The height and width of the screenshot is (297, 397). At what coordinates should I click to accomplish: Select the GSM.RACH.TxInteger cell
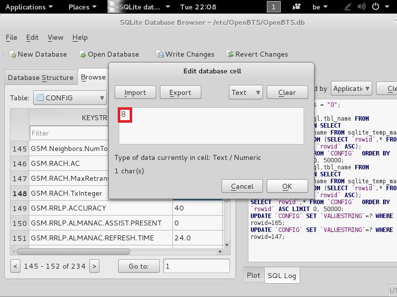69,193
